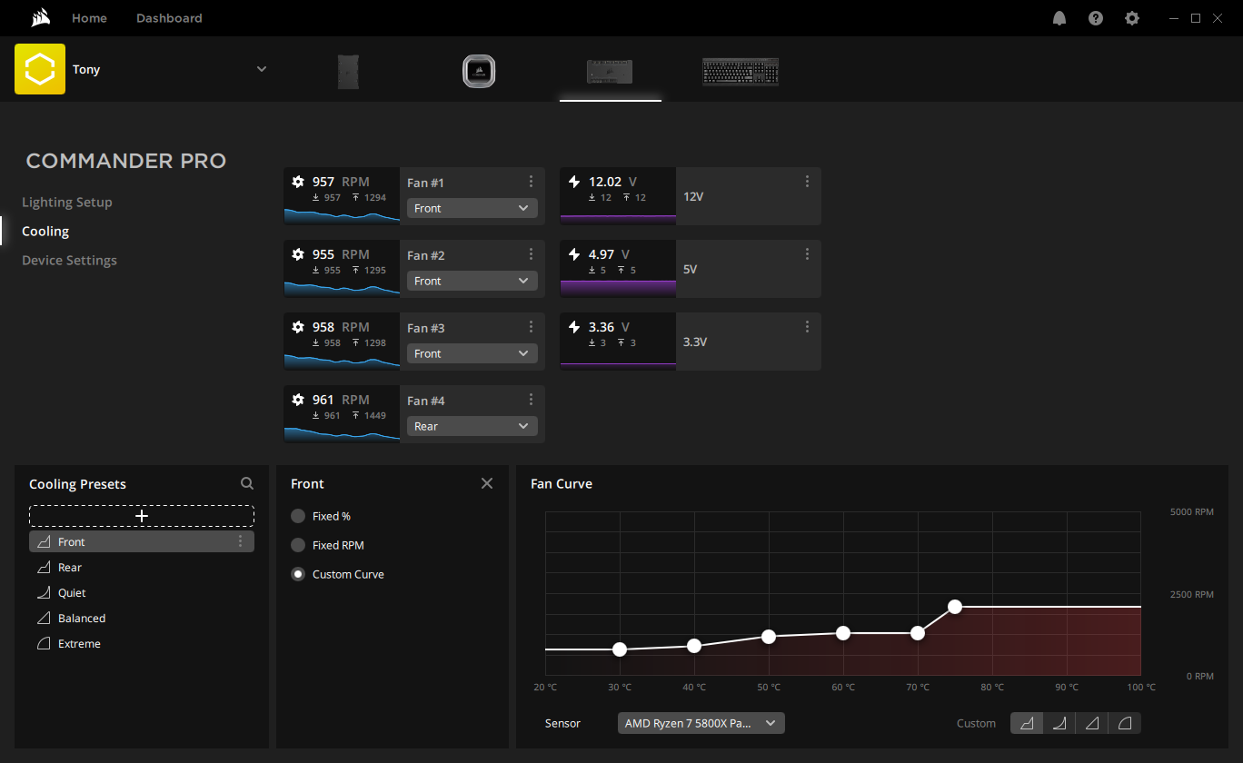Open the notifications bell
This screenshot has height=763, width=1243.
[1059, 18]
